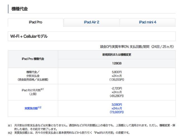Open the iPad mini 4 tab
Image resolution: width=179 pixels, height=138 pixels.
[x=147, y=22]
